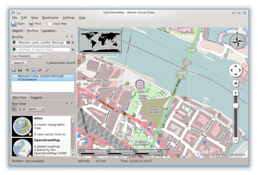Click the green A route marker on map

(x=124, y=114)
